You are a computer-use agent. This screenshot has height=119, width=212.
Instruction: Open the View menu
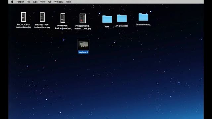point(43,2)
